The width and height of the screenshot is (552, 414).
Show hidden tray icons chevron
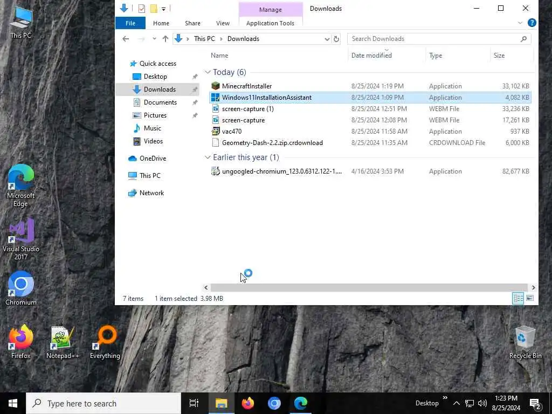[456, 403]
